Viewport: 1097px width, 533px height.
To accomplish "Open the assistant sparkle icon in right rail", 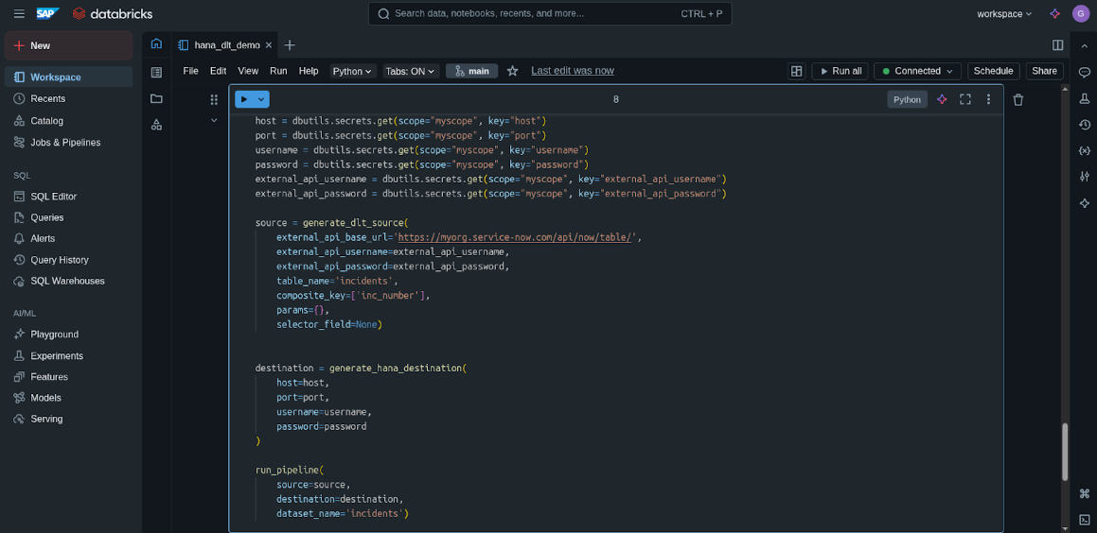I will [x=1085, y=203].
